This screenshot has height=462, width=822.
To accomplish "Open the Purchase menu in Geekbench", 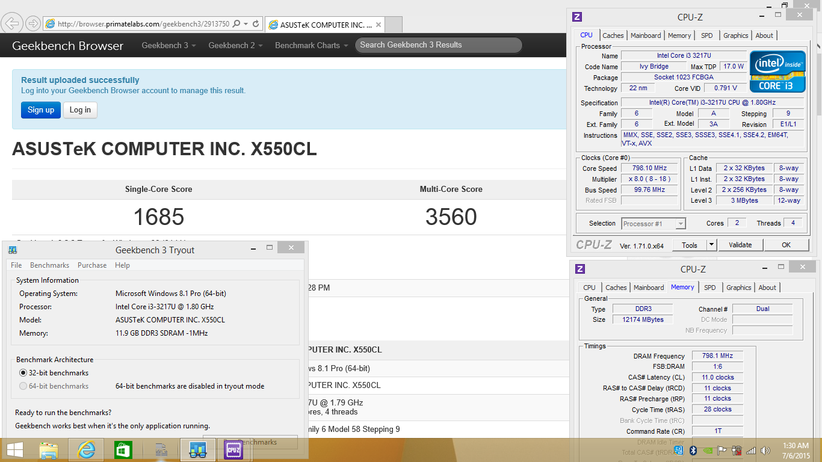I will tap(92, 265).
